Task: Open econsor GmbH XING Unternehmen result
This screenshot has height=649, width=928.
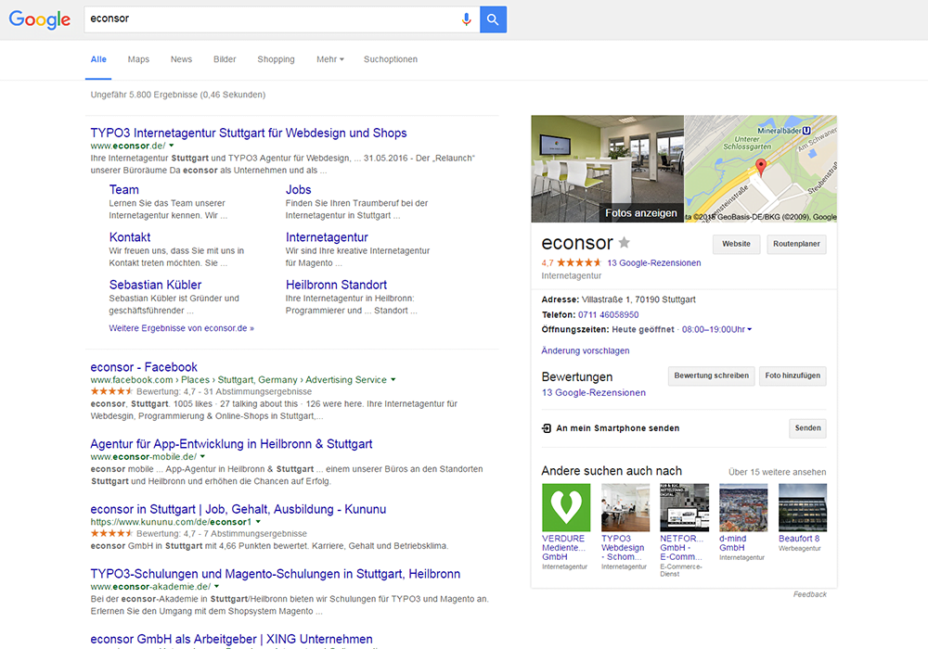Action: click(231, 639)
